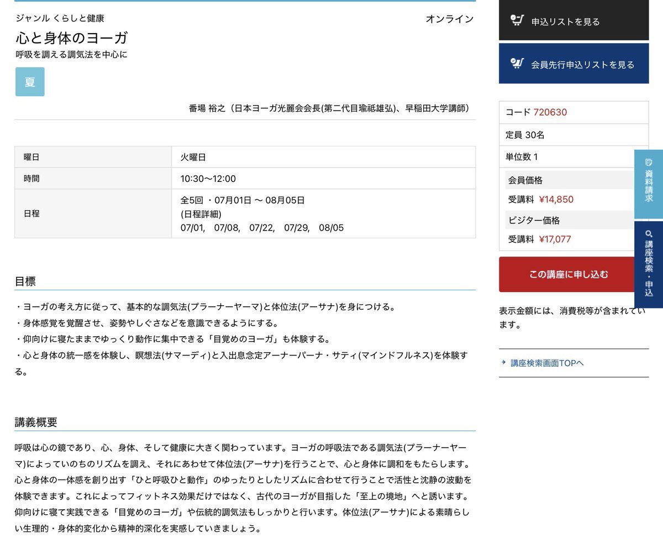
Task: Open 会員先行申込リストを見る button
Action: pos(573,64)
